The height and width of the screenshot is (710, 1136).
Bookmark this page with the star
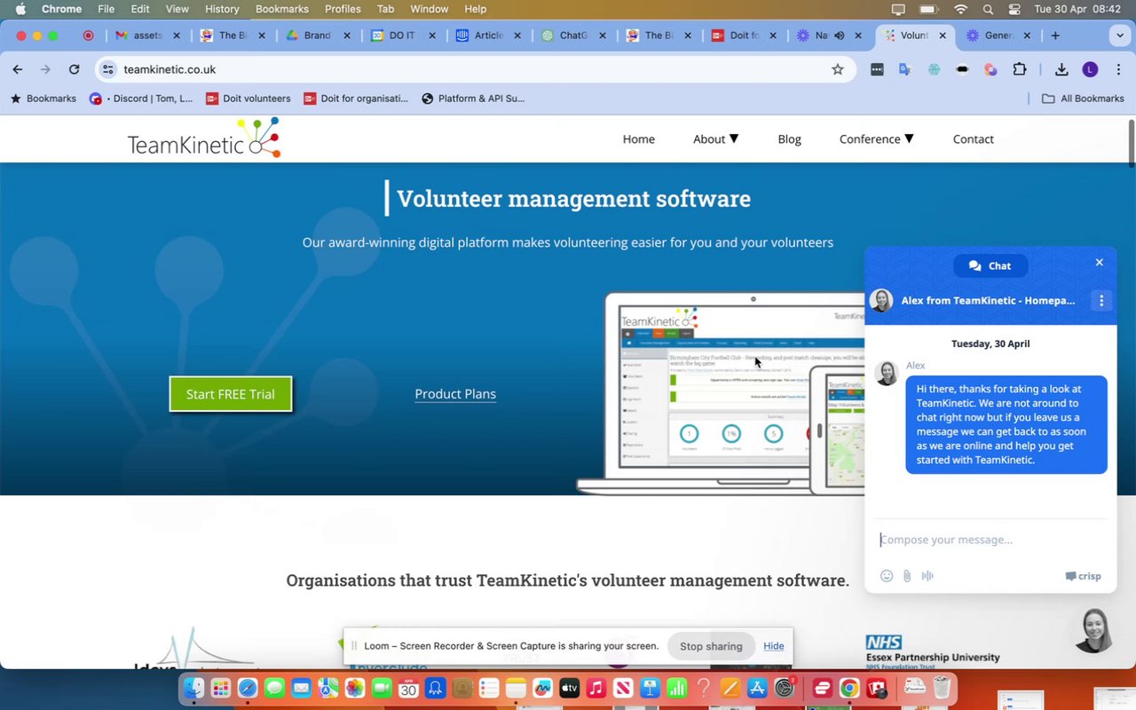(x=837, y=69)
